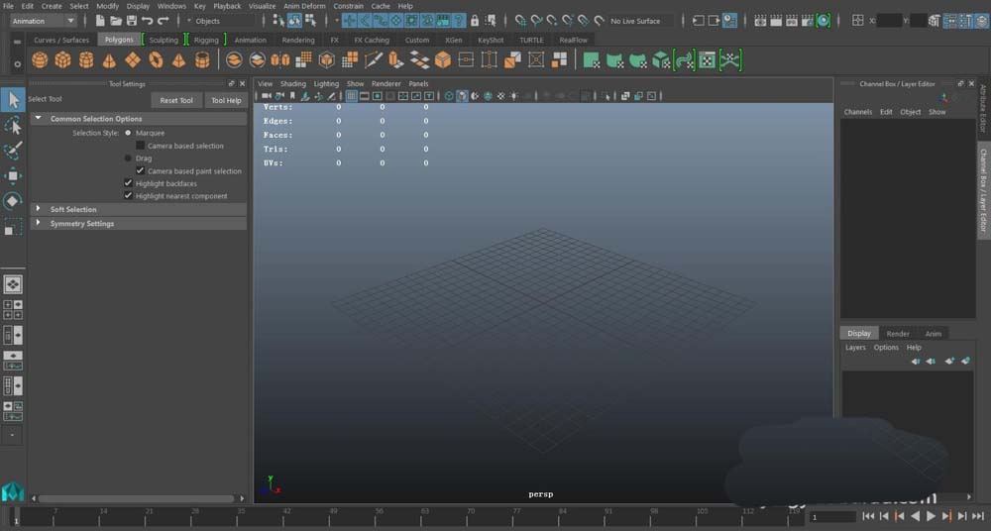Save the scene with floppy icon
This screenshot has height=531, width=991.
(x=132, y=21)
